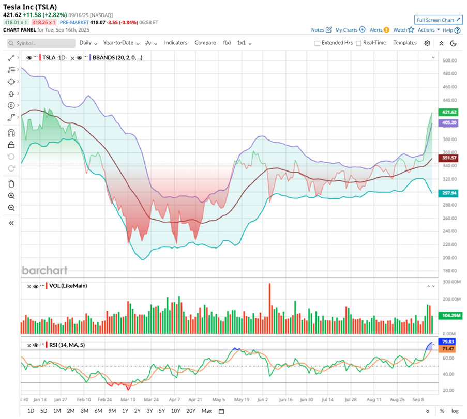The width and height of the screenshot is (467, 419).
Task: Open the Compare menu
Action: (205, 43)
